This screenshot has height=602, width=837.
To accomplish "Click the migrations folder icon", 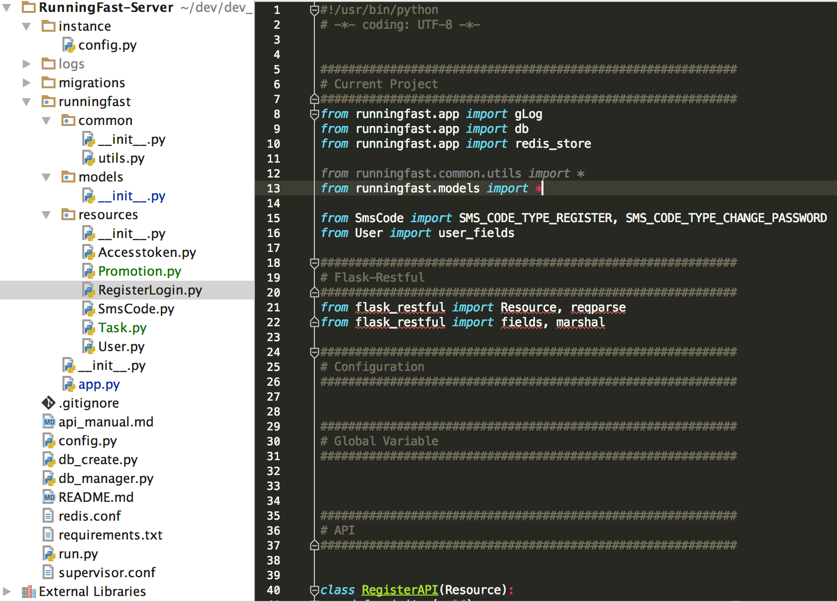I will 49,82.
